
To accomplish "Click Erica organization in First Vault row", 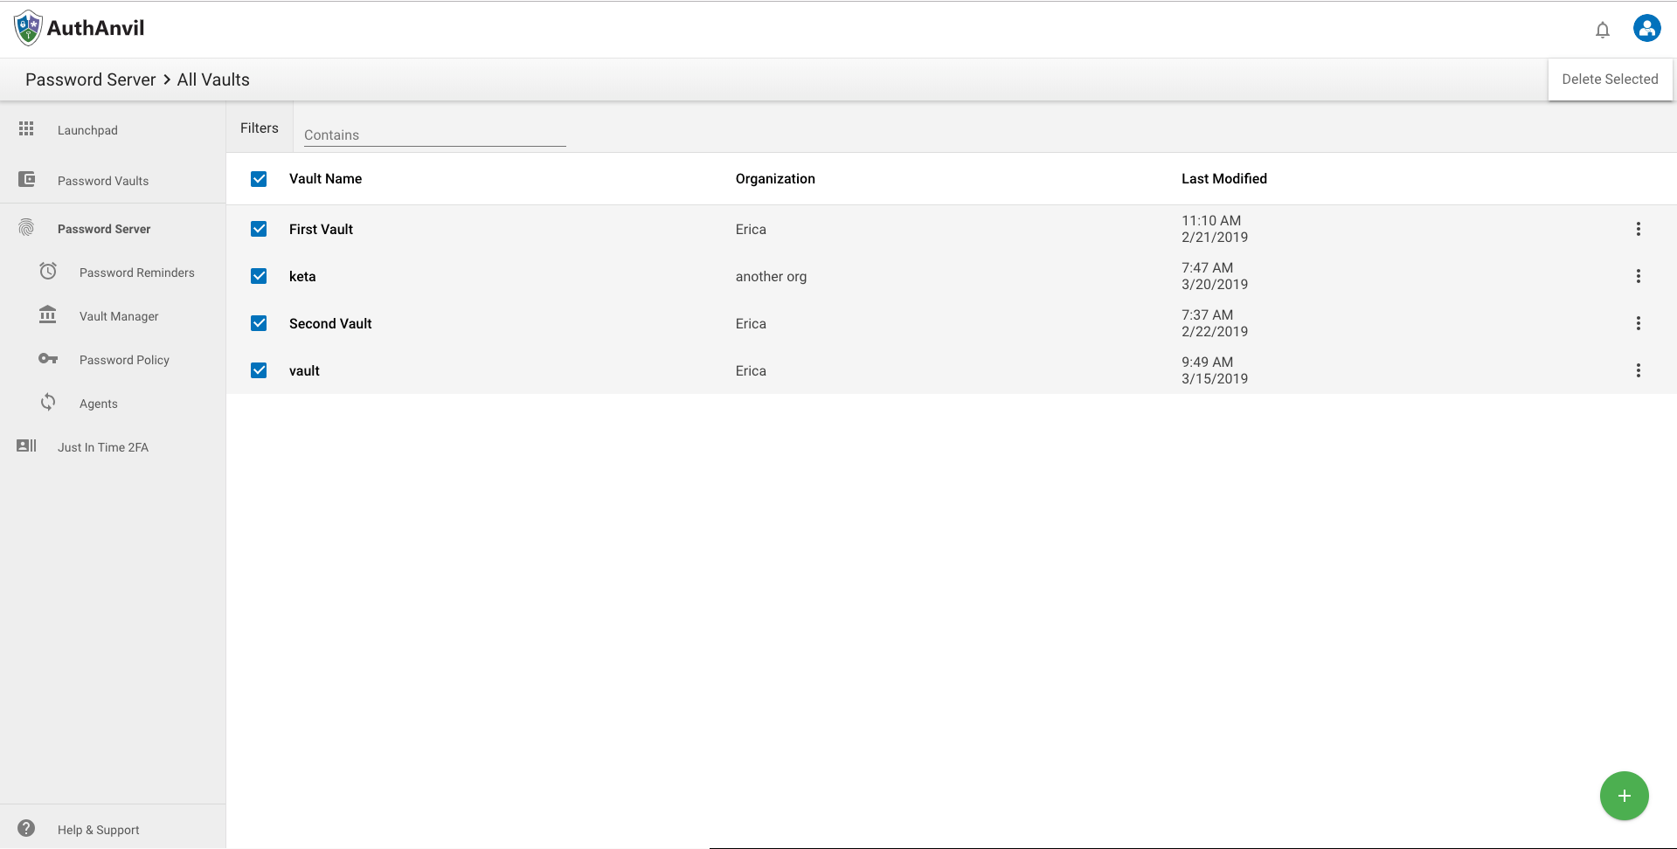I will [751, 229].
